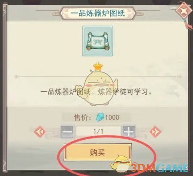Viewport: 193px width, 176px height.
Task: Click the 3DMGAME watermark logo
Action: (x=160, y=168)
